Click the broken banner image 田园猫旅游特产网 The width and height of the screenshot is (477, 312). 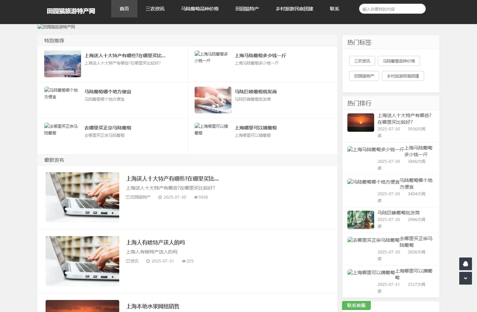coord(56,27)
